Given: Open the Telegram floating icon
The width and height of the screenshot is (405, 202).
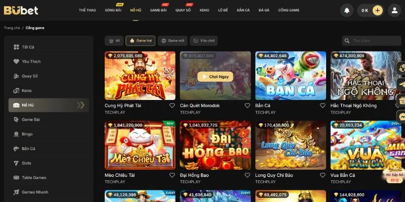Looking at the screenshot, I should tap(401, 84).
